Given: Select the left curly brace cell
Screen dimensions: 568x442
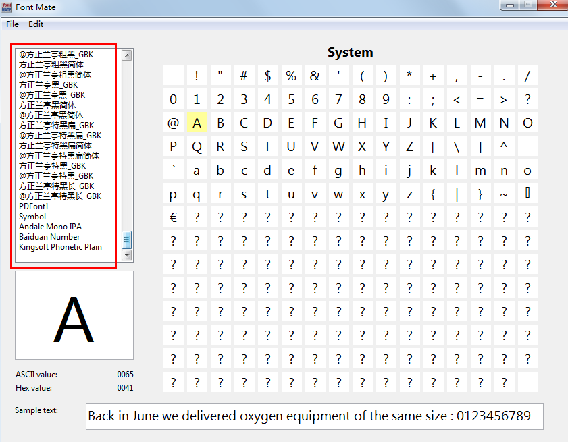Looking at the screenshot, I should click(433, 194).
